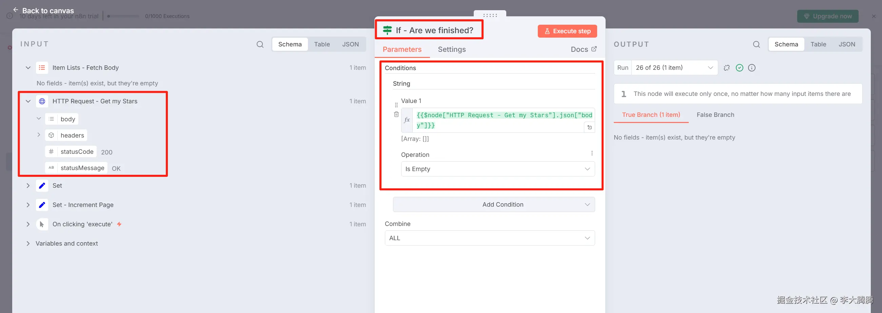
Task: Select Table view in the OUTPUT panel
Action: point(818,44)
